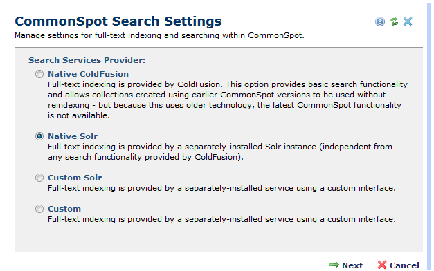Open the help icon in dialog header
Viewport: 434px width, 271px height.
pyautogui.click(x=380, y=21)
